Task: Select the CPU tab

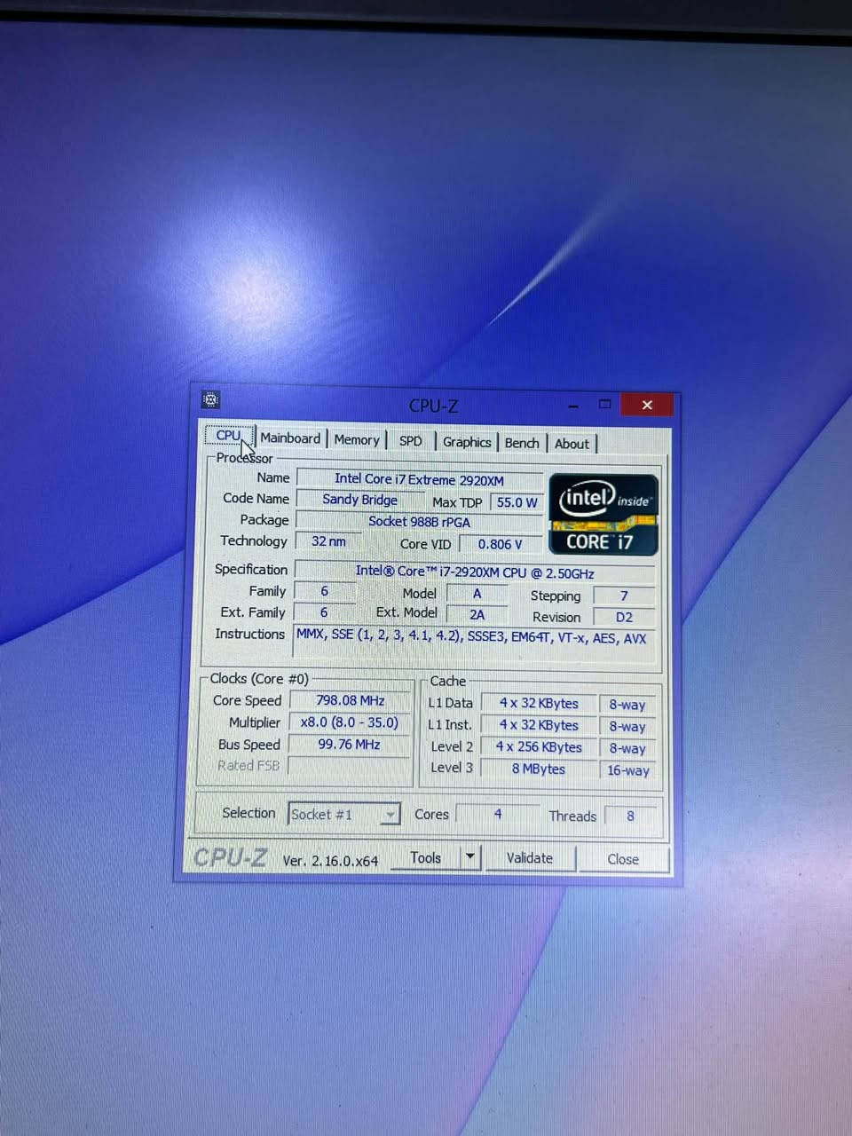Action: coord(229,436)
